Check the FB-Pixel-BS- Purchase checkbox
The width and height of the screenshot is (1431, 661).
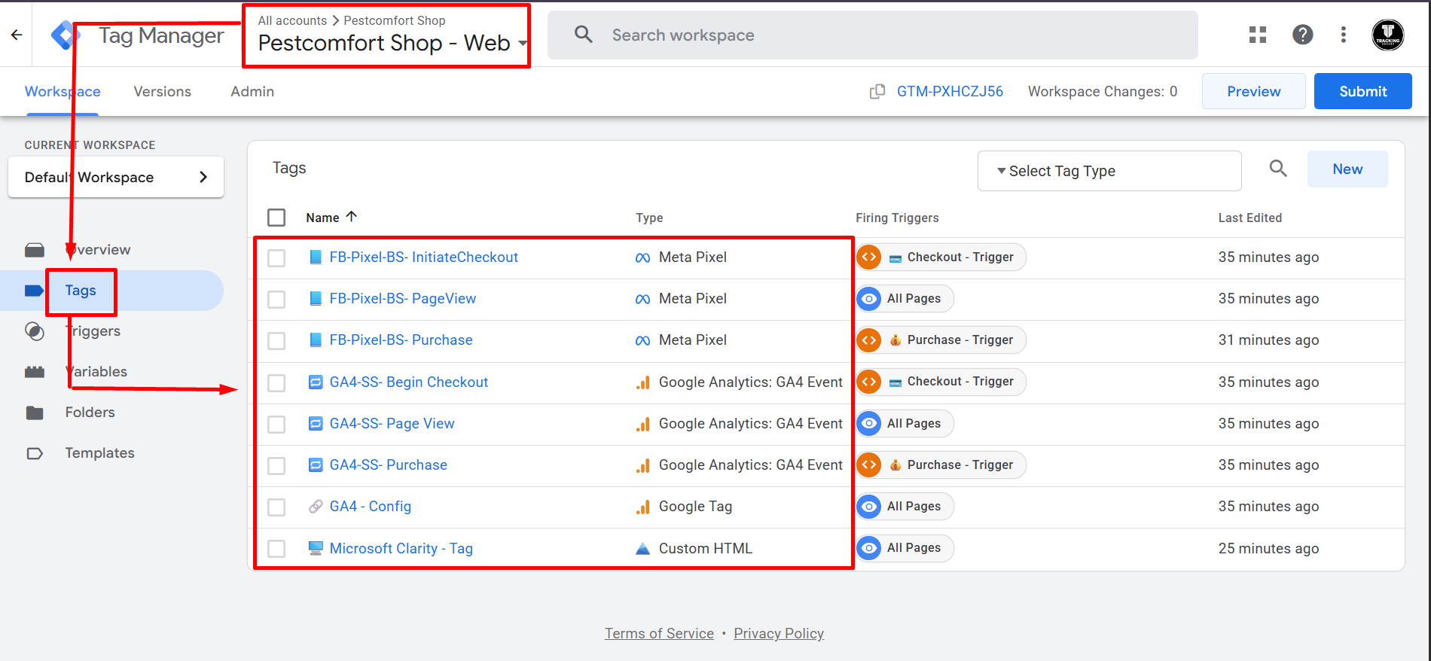point(276,340)
